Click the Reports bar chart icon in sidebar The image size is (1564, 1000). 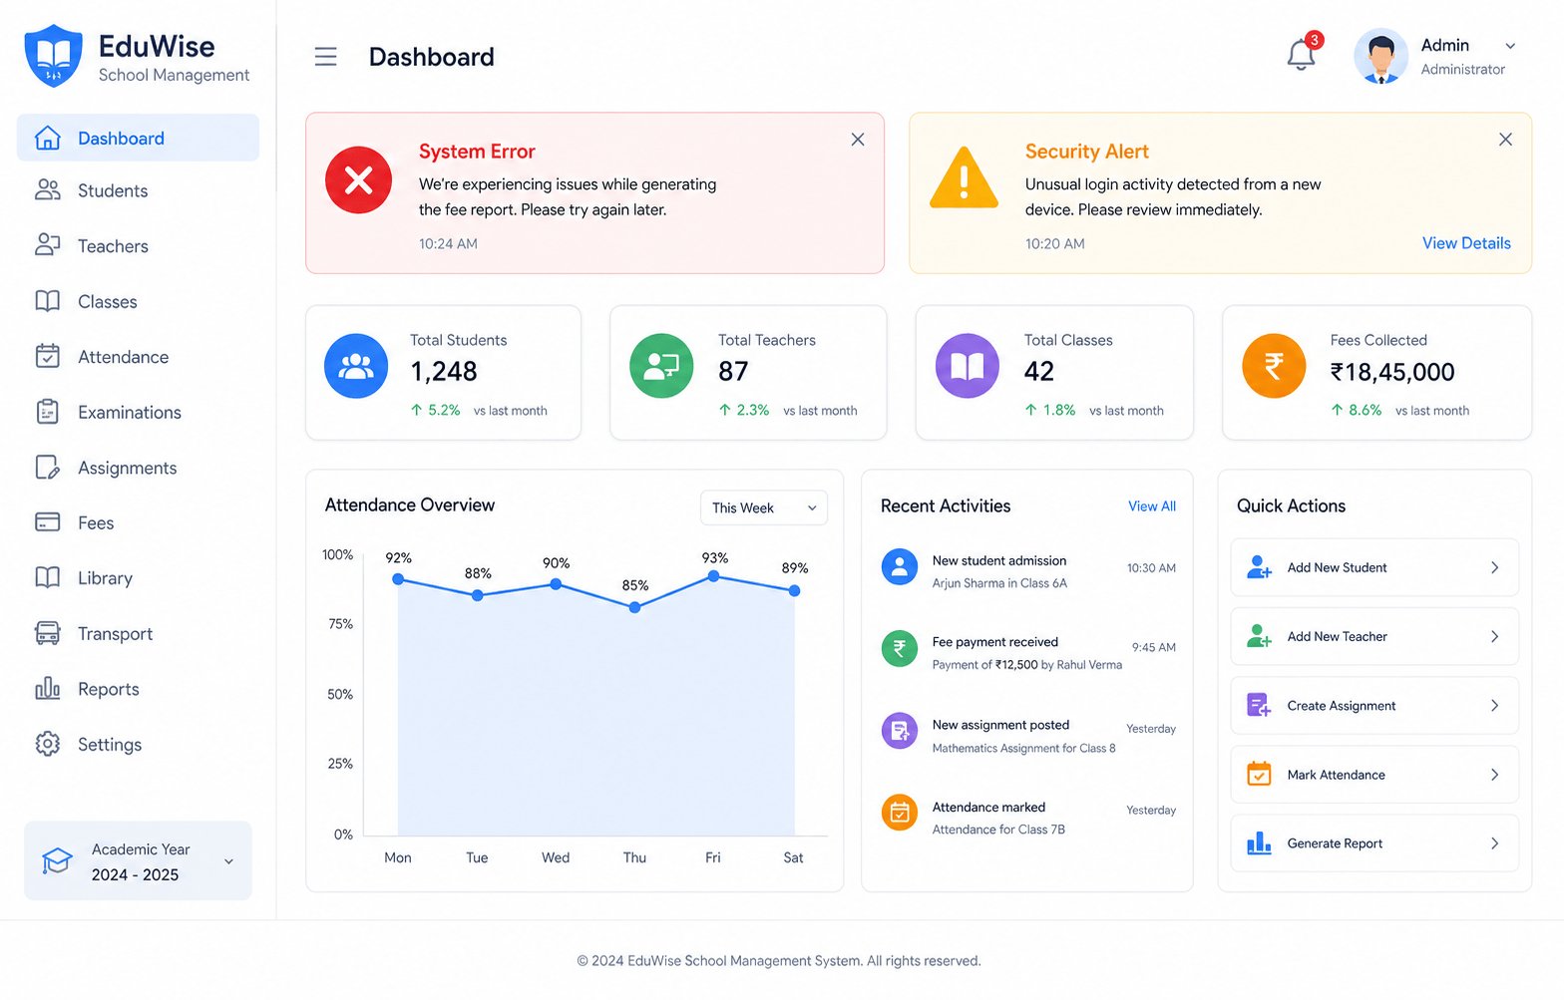pos(48,688)
